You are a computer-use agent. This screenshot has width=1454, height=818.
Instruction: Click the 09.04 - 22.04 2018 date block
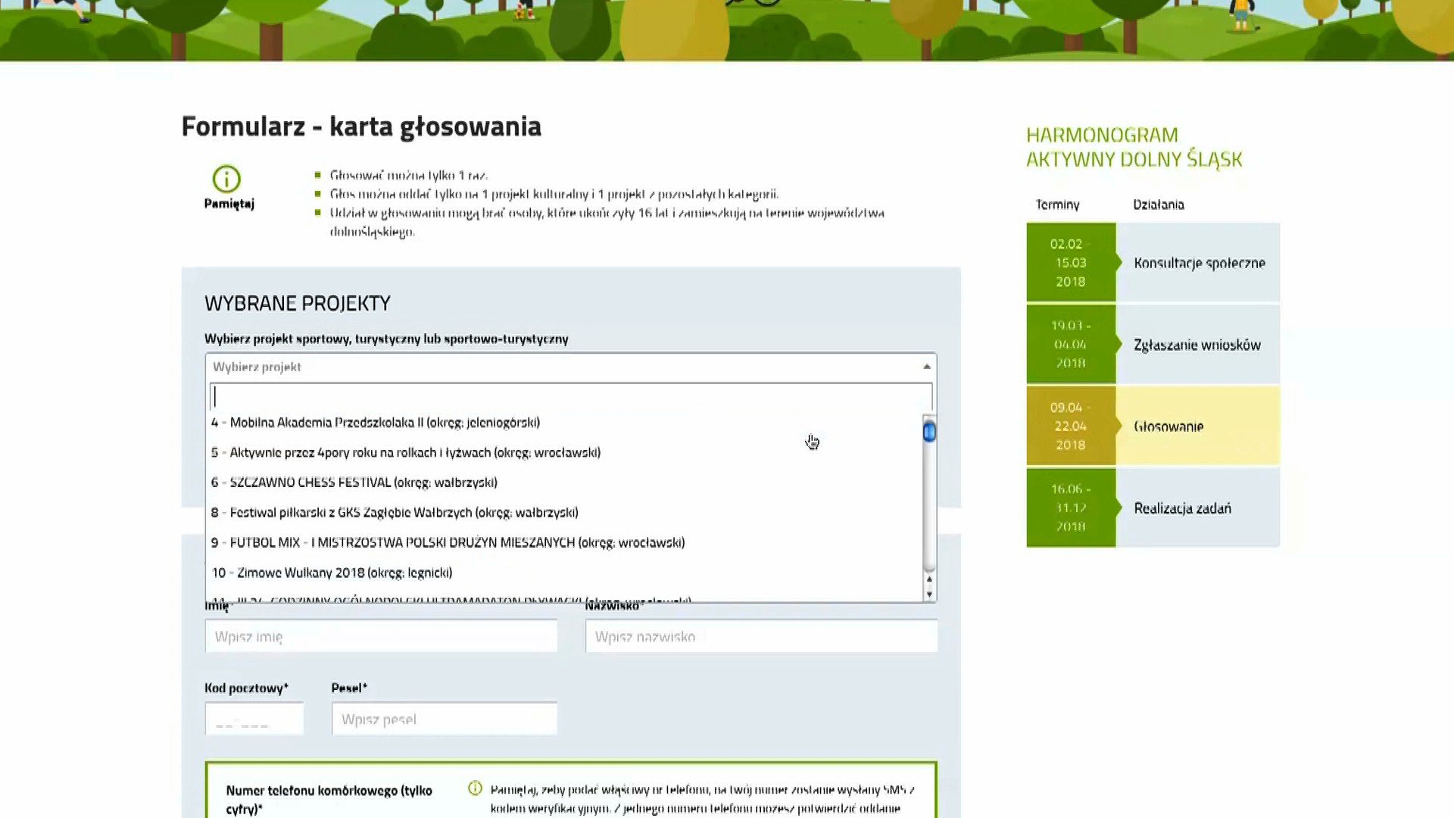tap(1071, 426)
